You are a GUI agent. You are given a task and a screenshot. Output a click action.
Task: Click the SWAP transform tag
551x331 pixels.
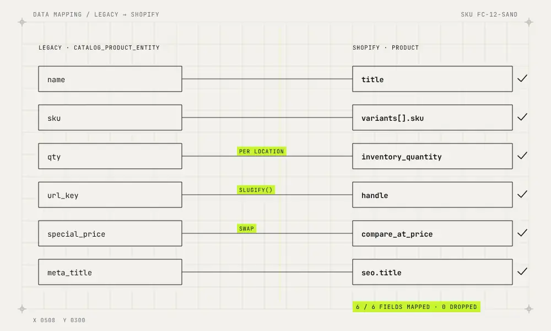[x=247, y=228]
